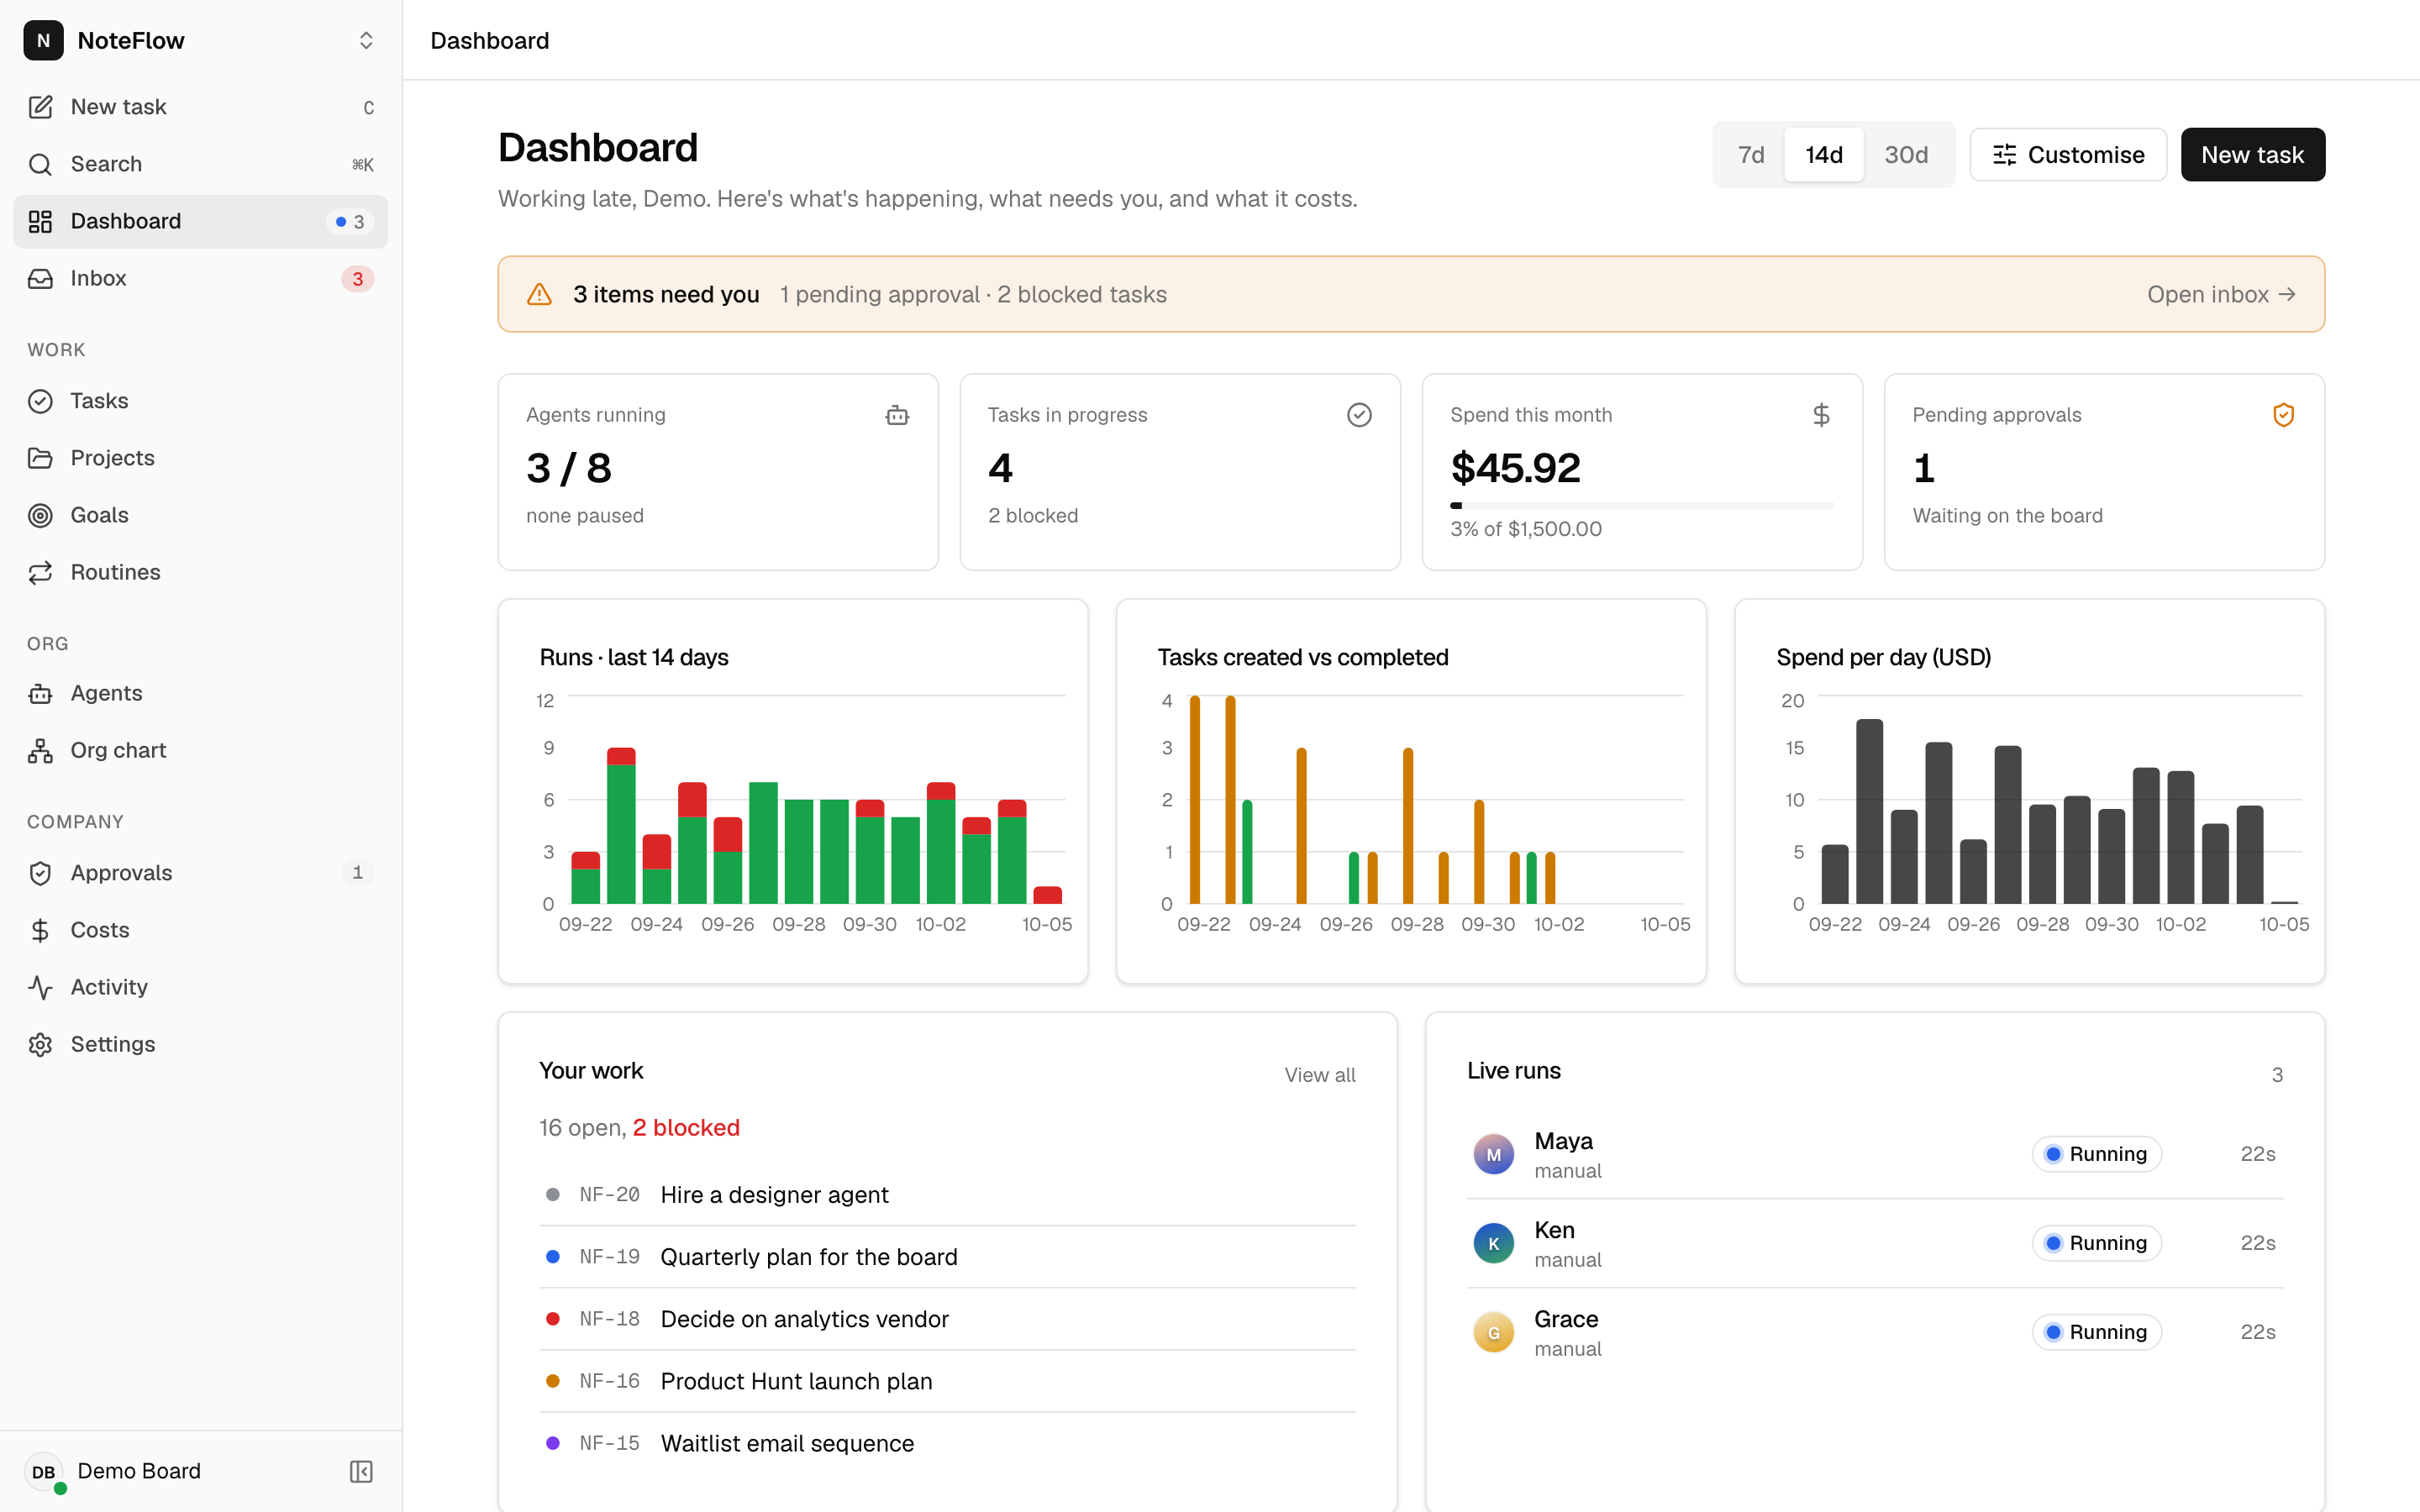Viewport: 2420px width, 1512px height.
Task: Open the Inbox menu item
Action: tap(201, 278)
